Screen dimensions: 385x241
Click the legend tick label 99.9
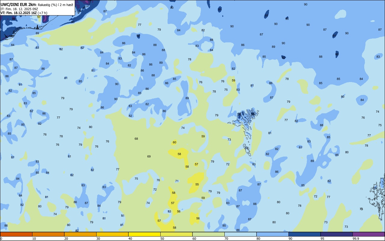[x=356, y=239]
